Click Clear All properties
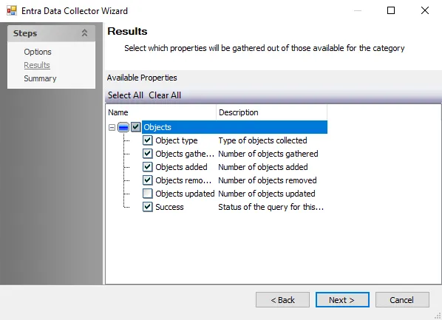This screenshot has width=442, height=320. click(165, 95)
